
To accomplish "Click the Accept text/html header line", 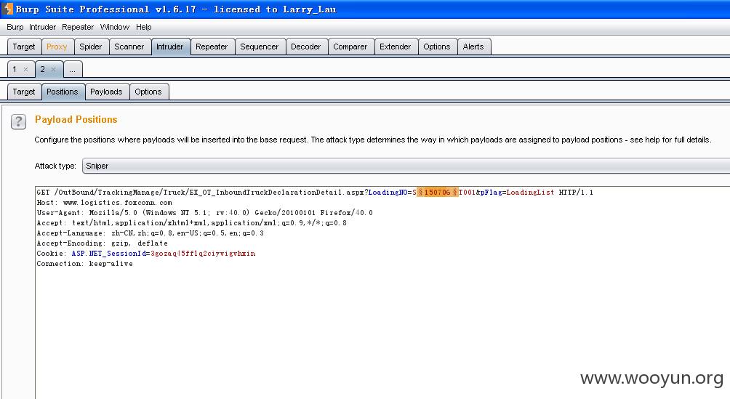I will [191, 223].
